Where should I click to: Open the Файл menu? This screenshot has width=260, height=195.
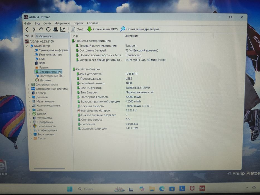(28, 23)
